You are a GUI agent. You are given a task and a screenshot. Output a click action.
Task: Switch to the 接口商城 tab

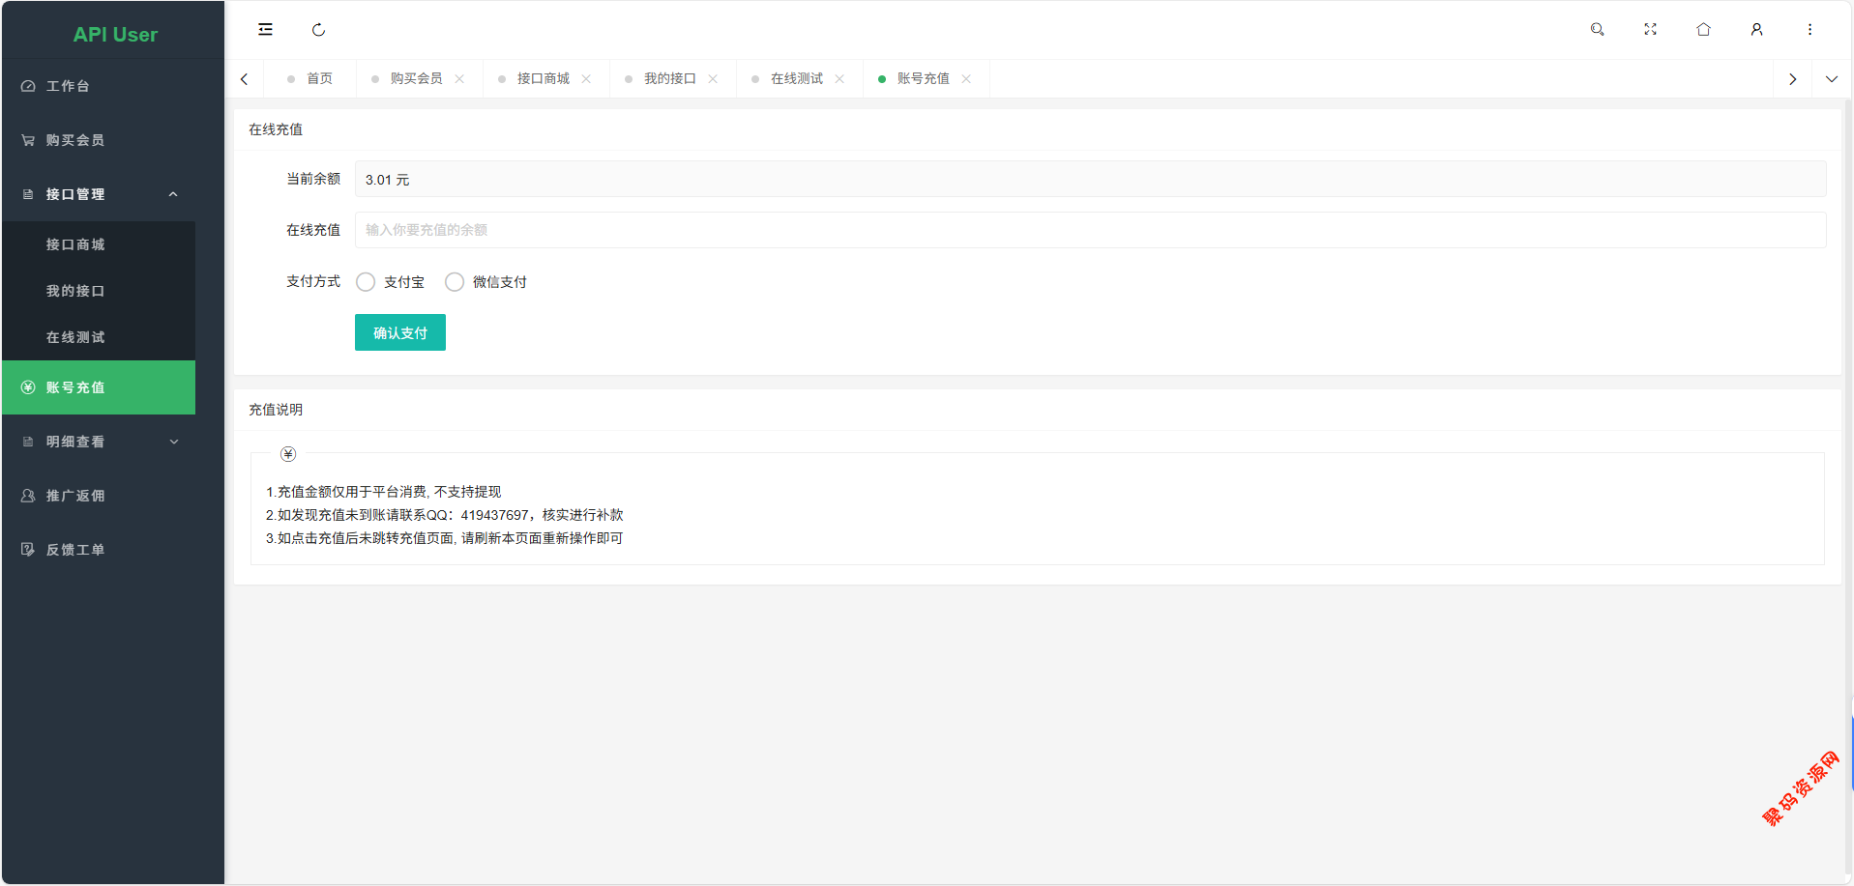pos(543,79)
